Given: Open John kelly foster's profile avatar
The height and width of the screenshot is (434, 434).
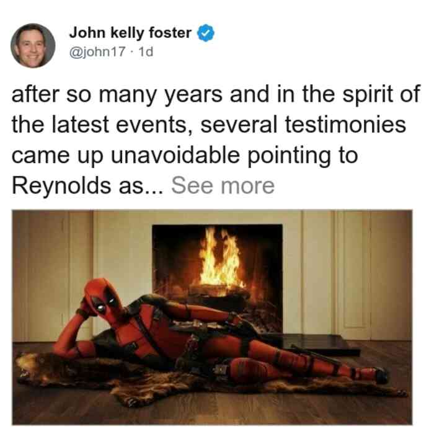Looking at the screenshot, I should (x=33, y=46).
